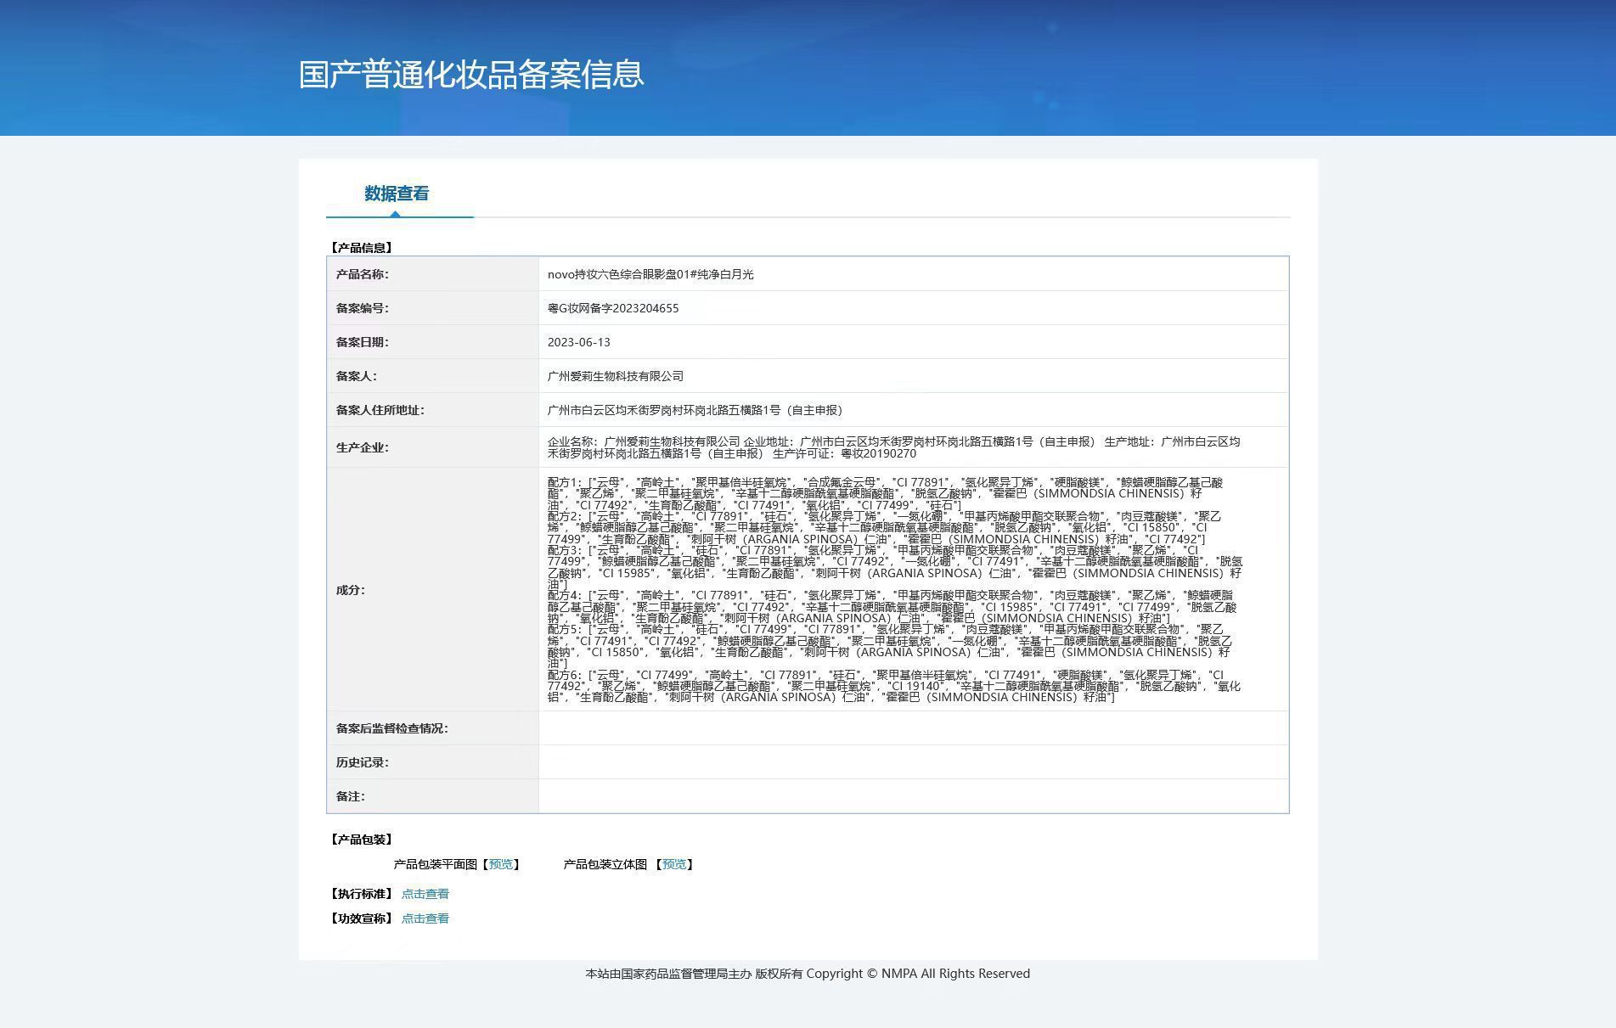The image size is (1616, 1028).
Task: Click the 备案日期 value 2023-06-13
Action: point(578,341)
